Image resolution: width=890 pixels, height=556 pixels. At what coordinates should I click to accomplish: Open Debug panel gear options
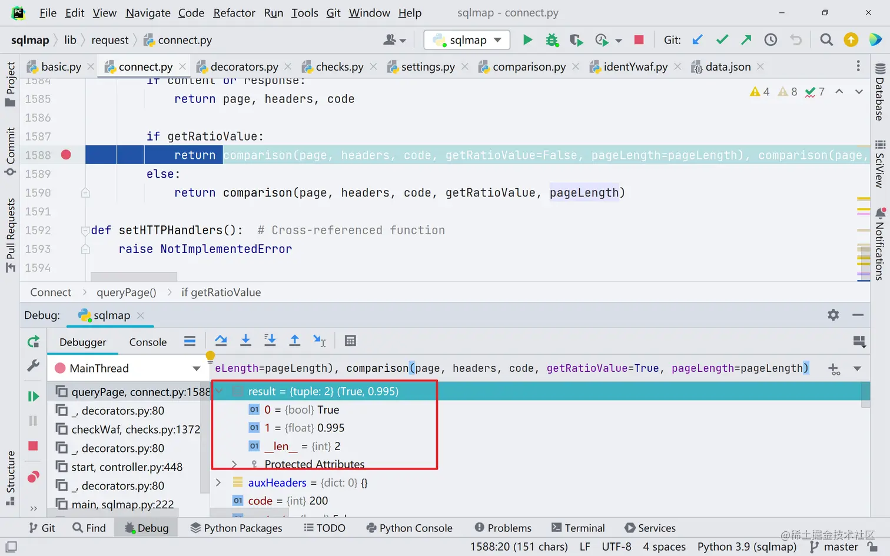pyautogui.click(x=833, y=315)
